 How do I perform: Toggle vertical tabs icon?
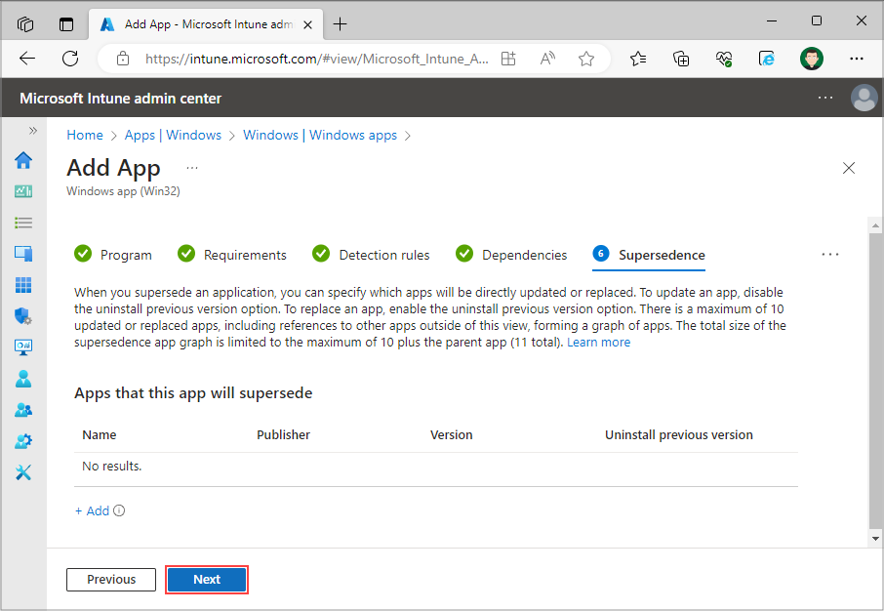click(x=66, y=24)
